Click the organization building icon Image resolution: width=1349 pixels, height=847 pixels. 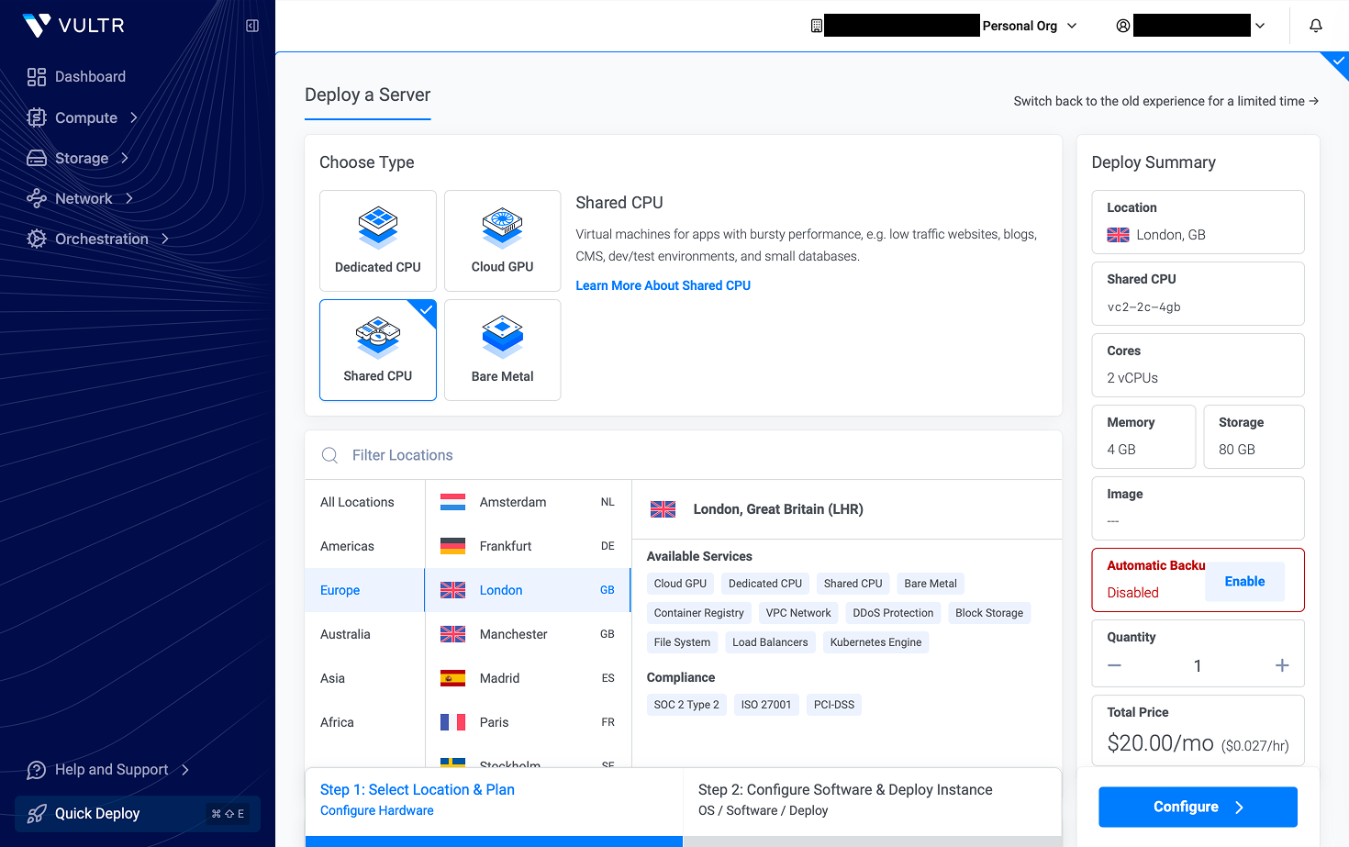click(x=817, y=26)
